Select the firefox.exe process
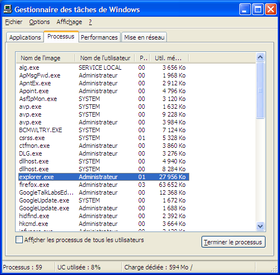 104,185
